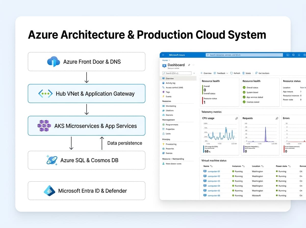The image size is (306, 228).
Task: Click the Hub VNet icon in the diagram
Action: pos(45,94)
